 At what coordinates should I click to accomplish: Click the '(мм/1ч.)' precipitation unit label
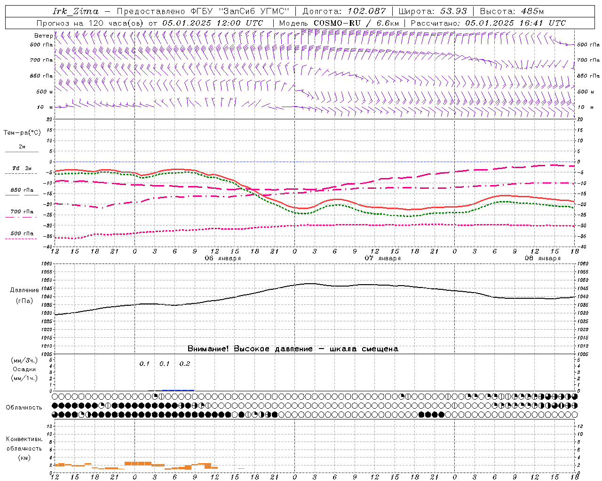tap(24, 378)
